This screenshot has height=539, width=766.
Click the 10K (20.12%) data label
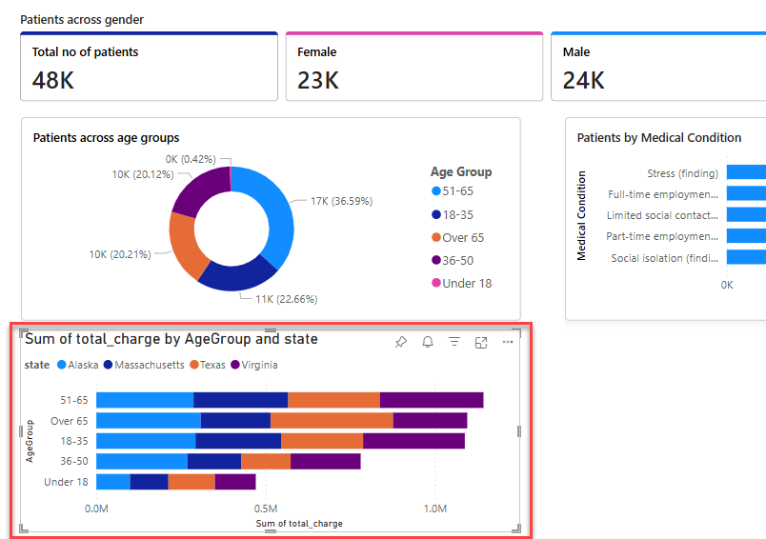click(143, 174)
